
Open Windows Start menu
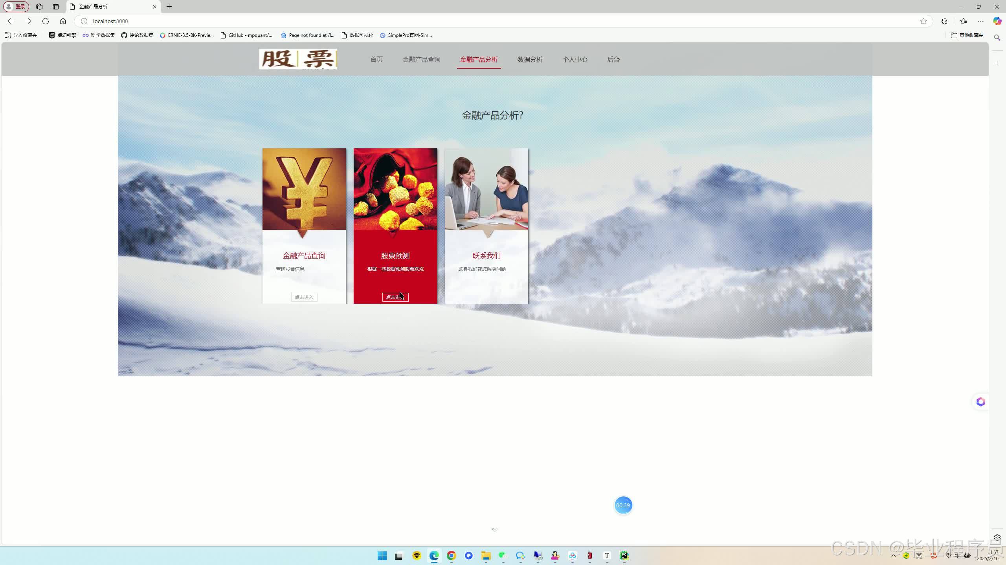point(382,556)
